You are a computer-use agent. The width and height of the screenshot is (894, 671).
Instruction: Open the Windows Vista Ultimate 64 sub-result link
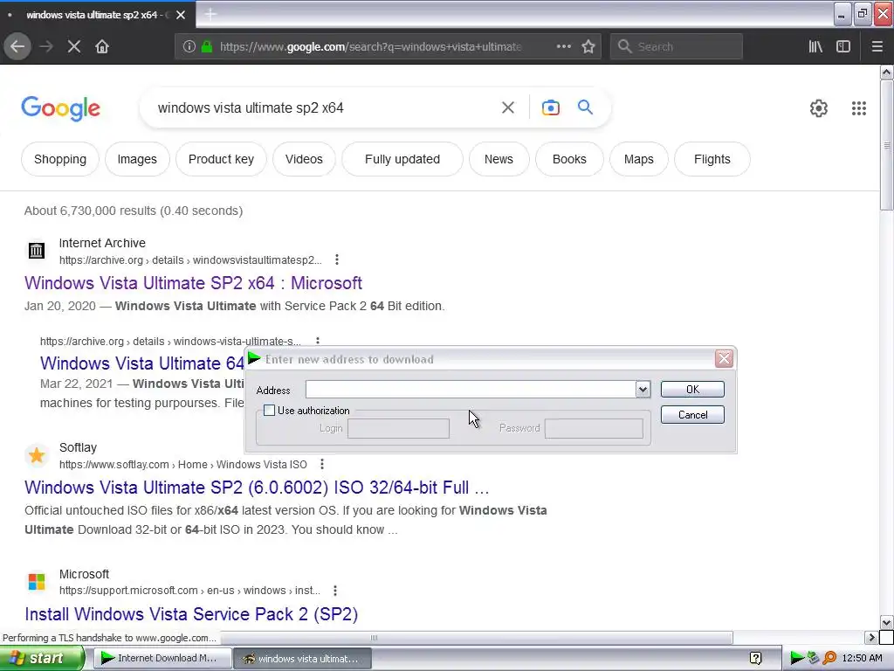142,363
